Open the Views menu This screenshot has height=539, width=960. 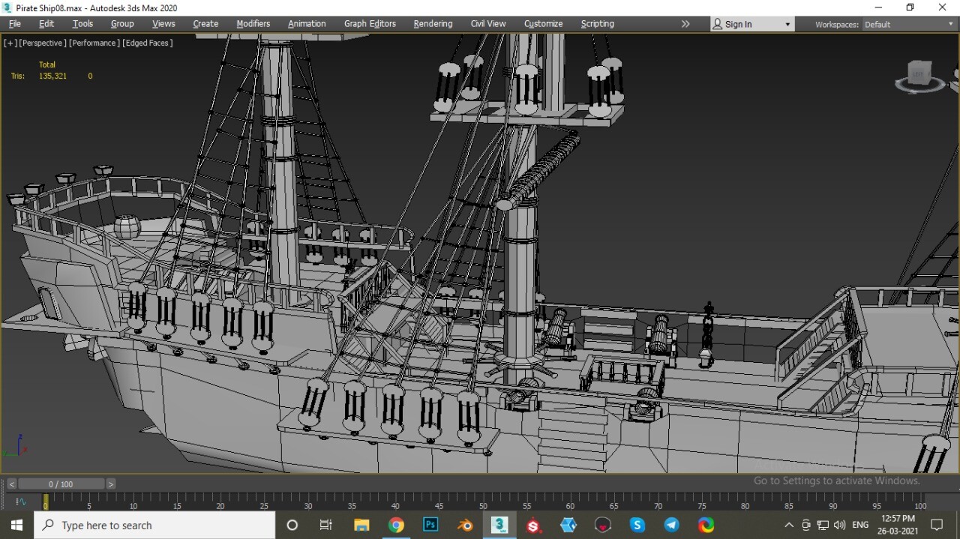coord(163,24)
